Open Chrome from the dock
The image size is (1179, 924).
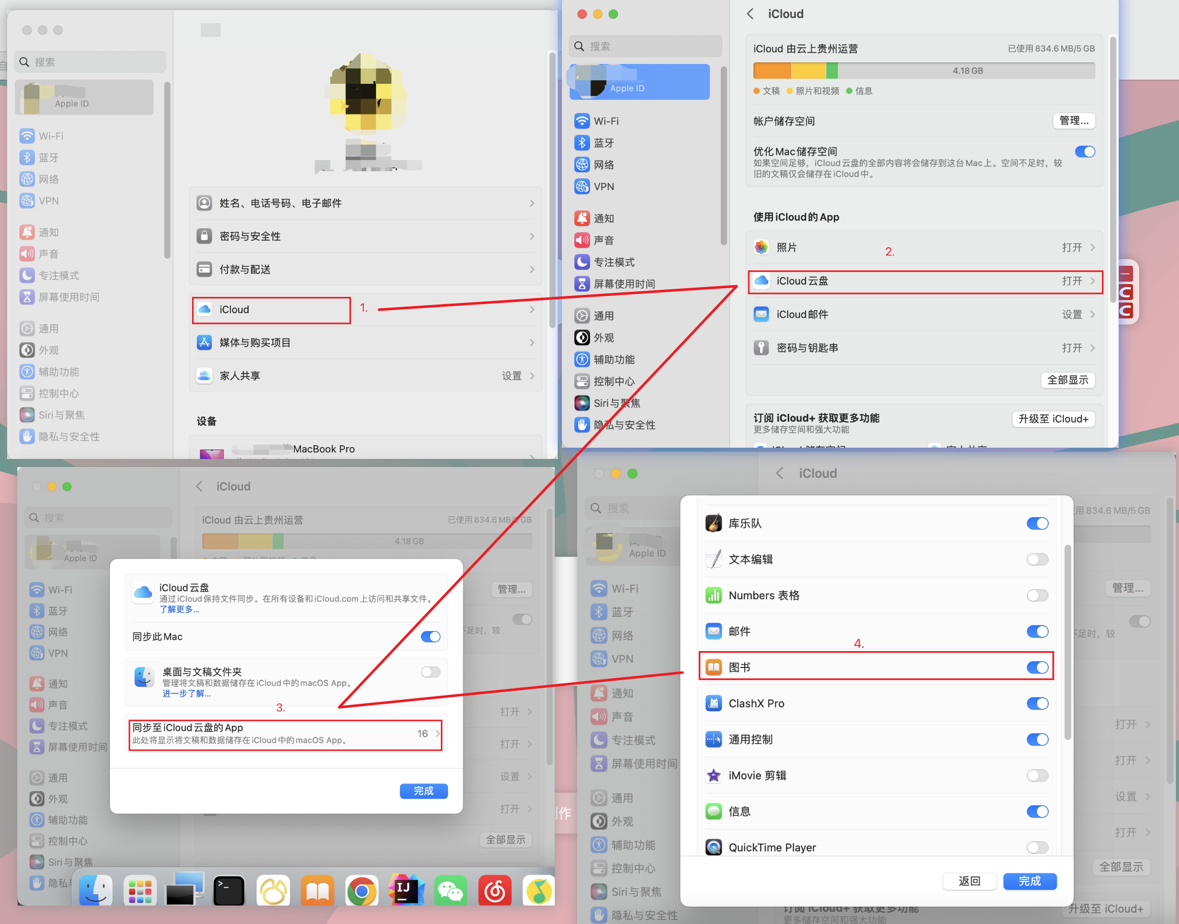pyautogui.click(x=361, y=890)
